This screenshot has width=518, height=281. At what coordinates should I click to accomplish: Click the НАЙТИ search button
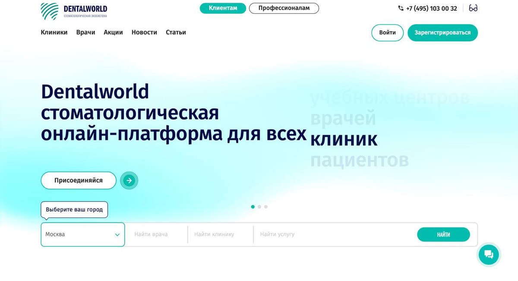coord(443,234)
